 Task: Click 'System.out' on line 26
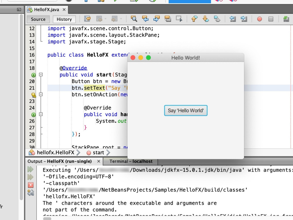111,121
